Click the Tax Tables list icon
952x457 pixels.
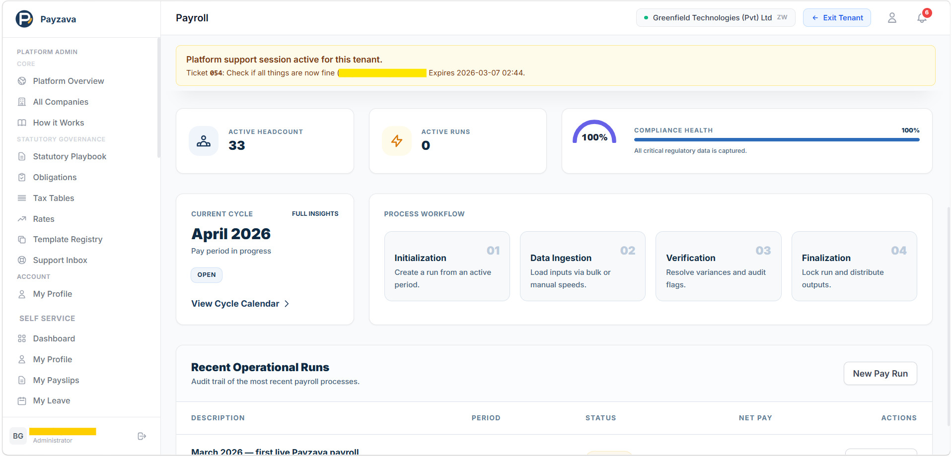coord(22,198)
